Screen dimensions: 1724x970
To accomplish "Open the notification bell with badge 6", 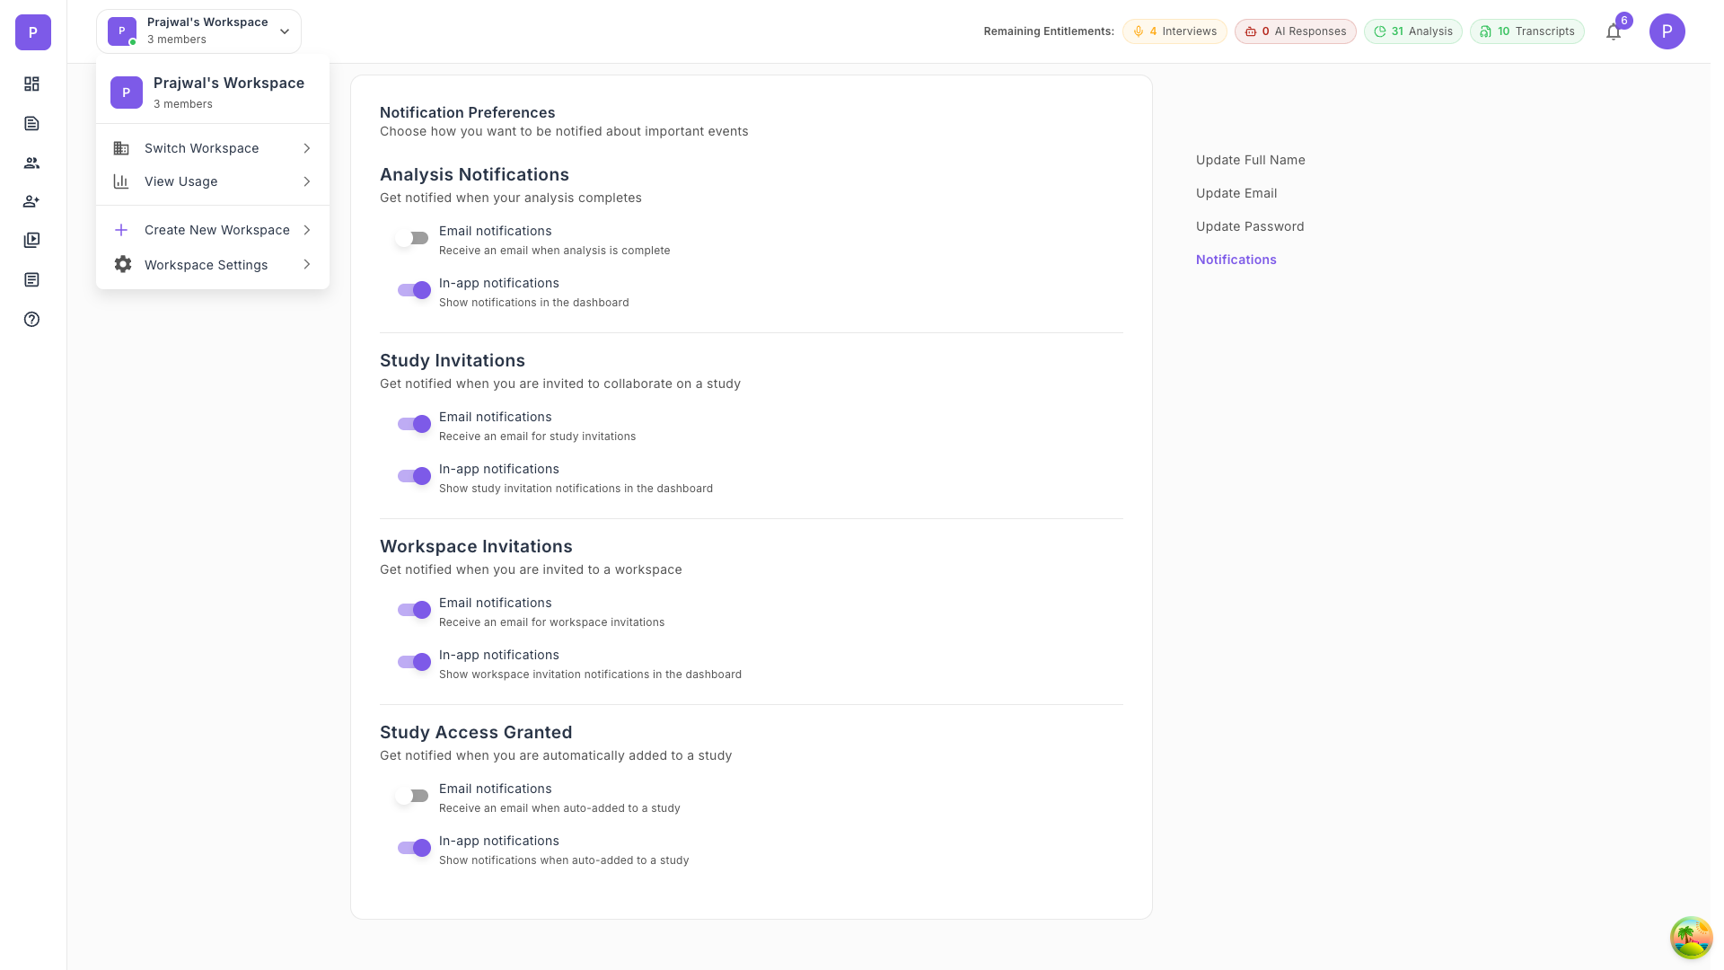I will [1614, 32].
